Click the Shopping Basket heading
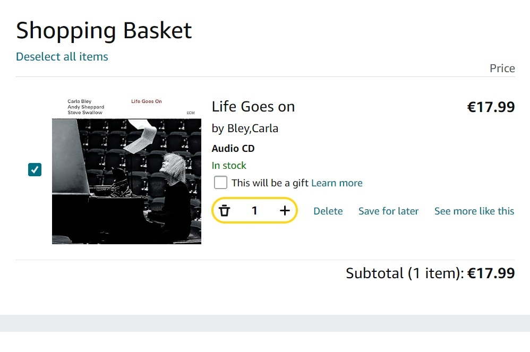The width and height of the screenshot is (530, 352). point(104,31)
